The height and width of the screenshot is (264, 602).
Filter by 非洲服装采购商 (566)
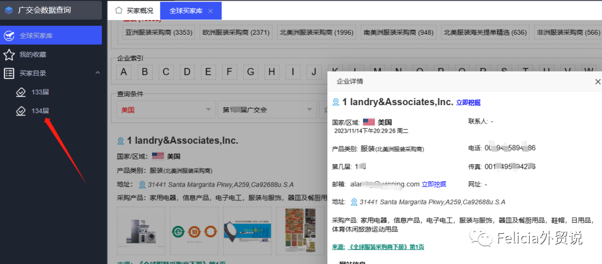(x=568, y=32)
